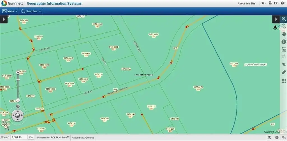Open the favorites star menu
The height and width of the screenshot is (141, 287).
coord(264,3)
